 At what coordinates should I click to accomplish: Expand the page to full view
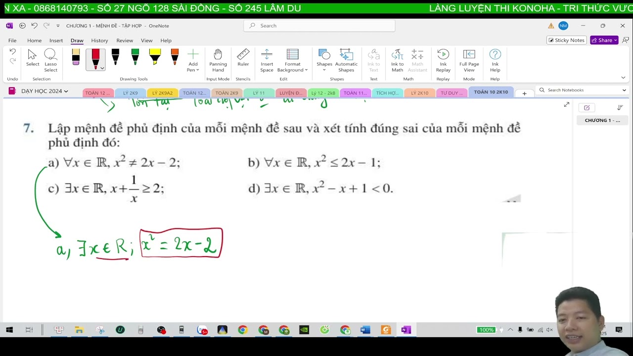coord(566,105)
